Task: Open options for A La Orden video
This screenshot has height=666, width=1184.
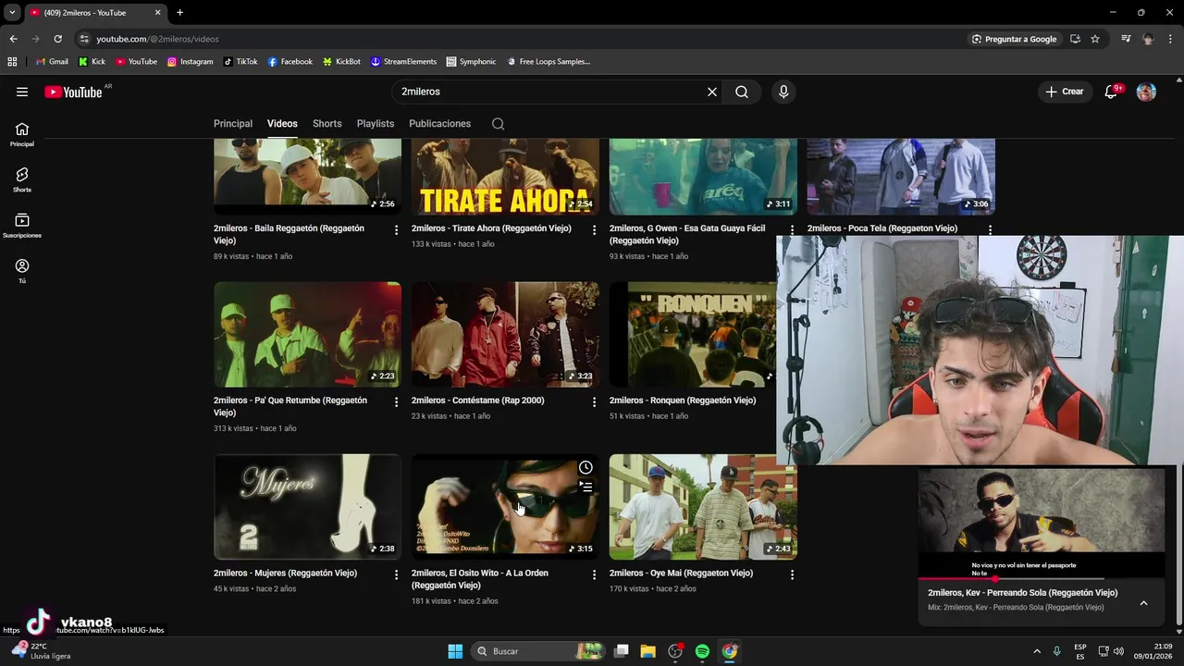Action: coord(594,574)
